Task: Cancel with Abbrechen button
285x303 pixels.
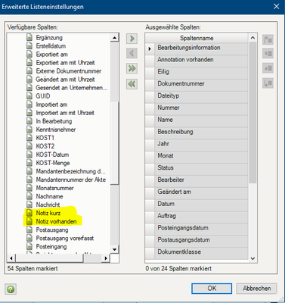Action: click(x=256, y=289)
